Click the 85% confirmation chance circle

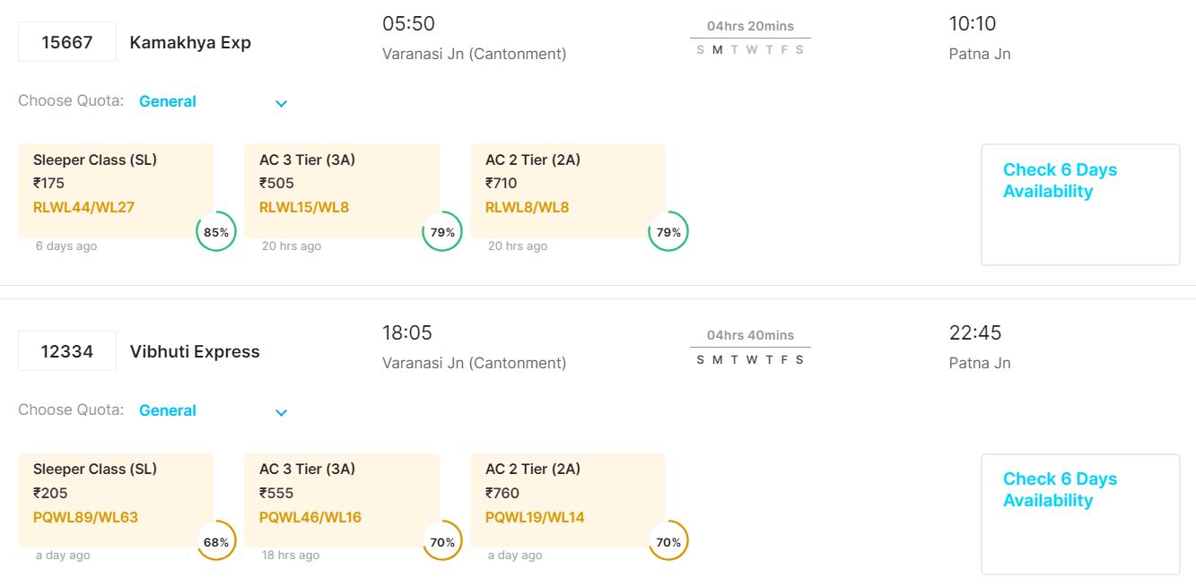pos(216,232)
